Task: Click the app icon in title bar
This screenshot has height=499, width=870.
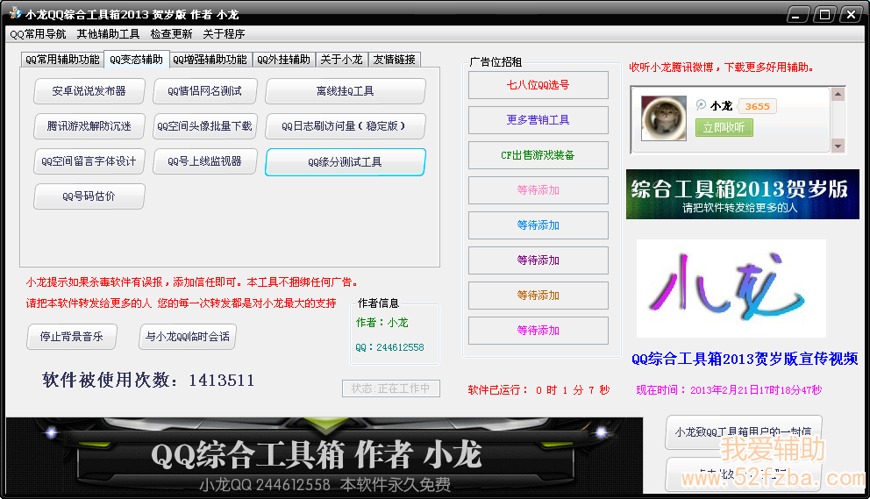Action: (15, 13)
